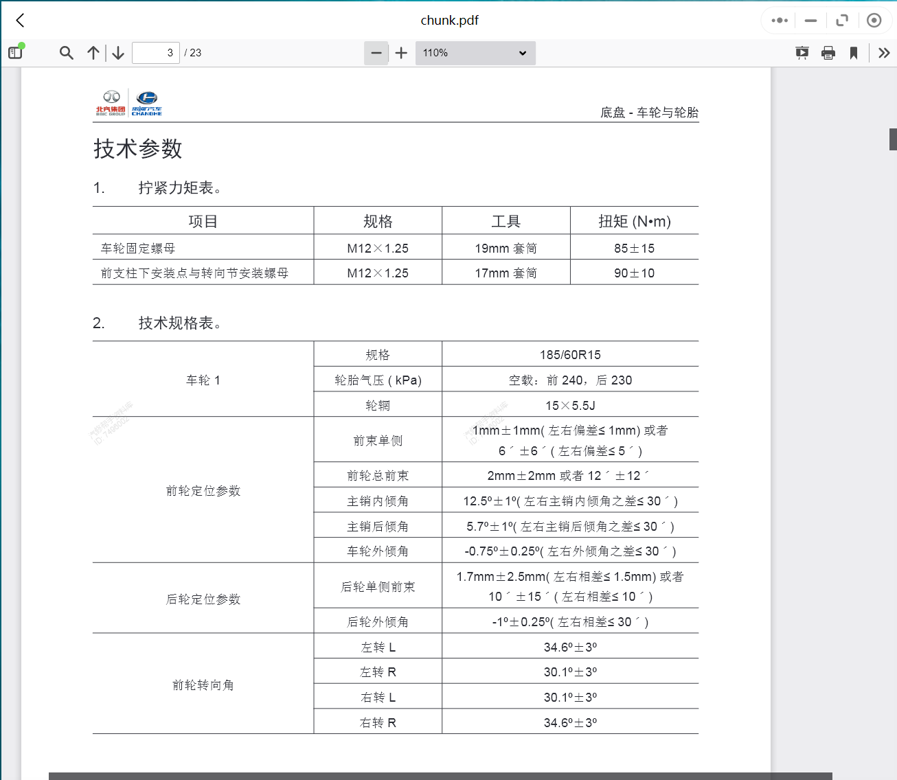Click the target icon at top right
The height and width of the screenshot is (780, 897).
click(874, 20)
